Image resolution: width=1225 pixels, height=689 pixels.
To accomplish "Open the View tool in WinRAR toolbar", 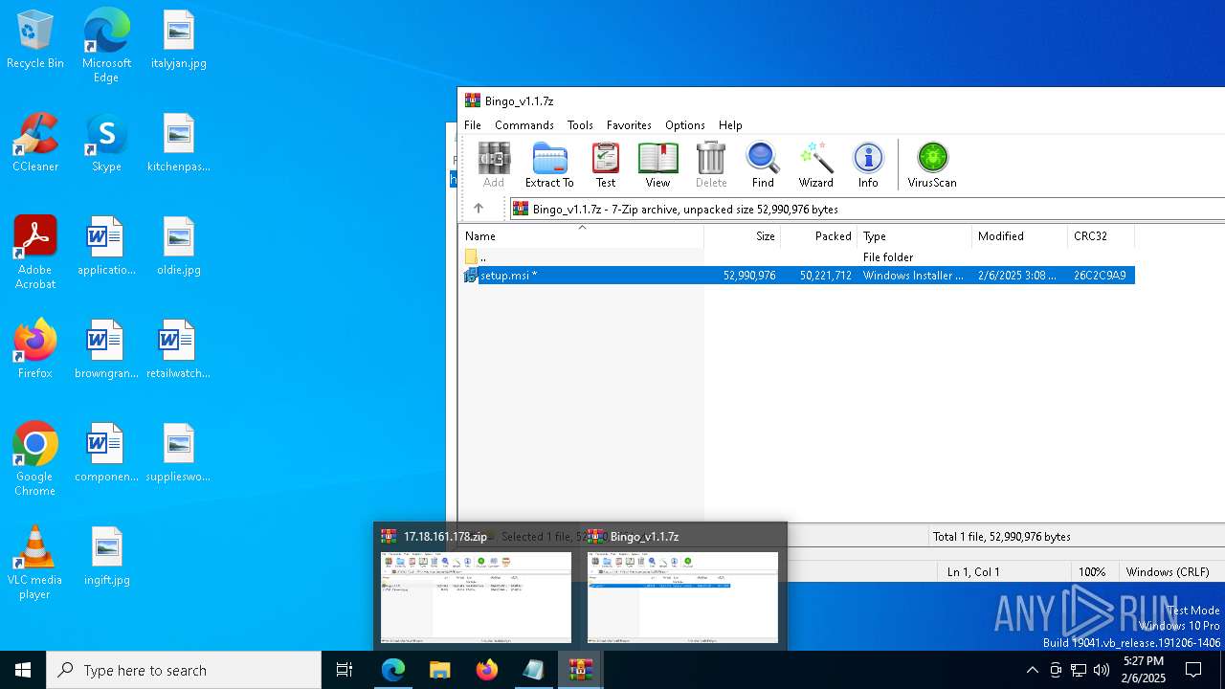I will coord(657,165).
